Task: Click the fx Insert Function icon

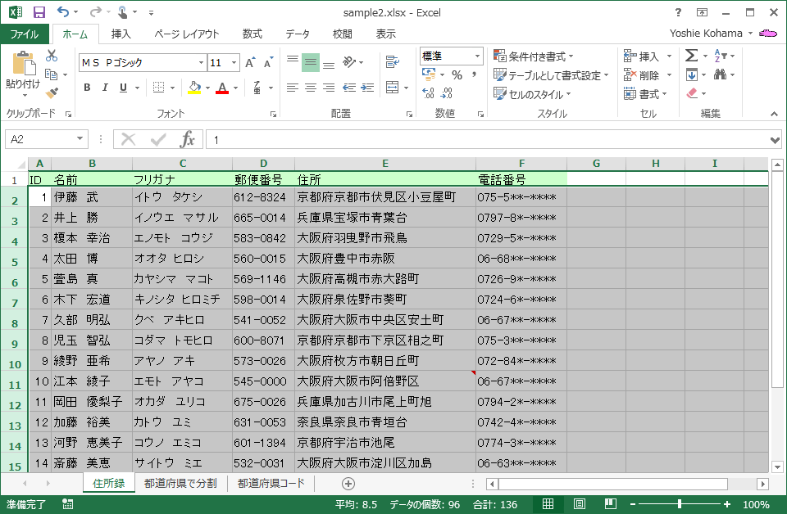Action: (x=187, y=139)
